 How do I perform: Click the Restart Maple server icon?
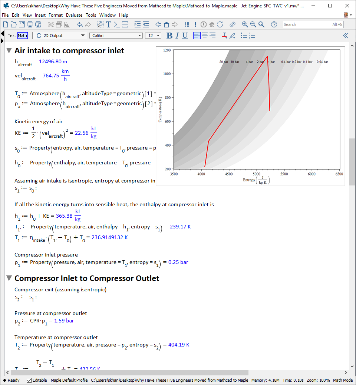coord(220,24)
